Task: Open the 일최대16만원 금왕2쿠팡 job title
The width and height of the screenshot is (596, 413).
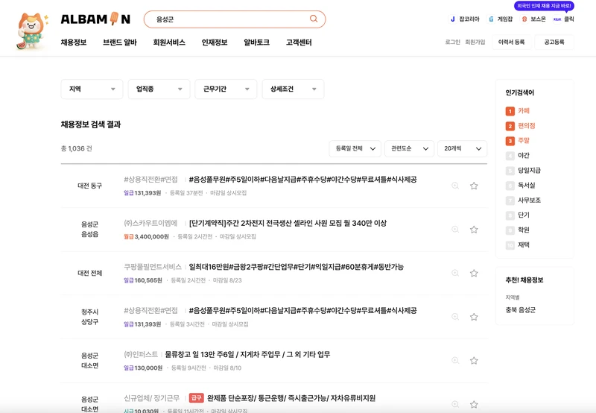Action: (296, 267)
